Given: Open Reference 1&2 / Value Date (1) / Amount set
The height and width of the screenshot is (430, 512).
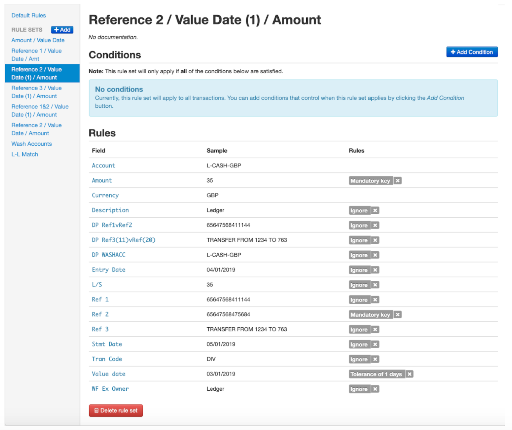Looking at the screenshot, I should tap(40, 110).
